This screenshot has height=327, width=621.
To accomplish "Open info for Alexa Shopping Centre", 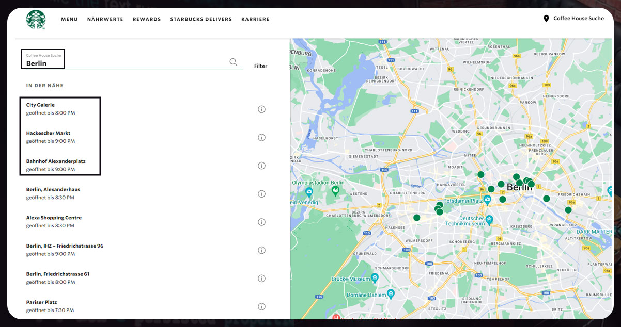I will click(x=261, y=222).
